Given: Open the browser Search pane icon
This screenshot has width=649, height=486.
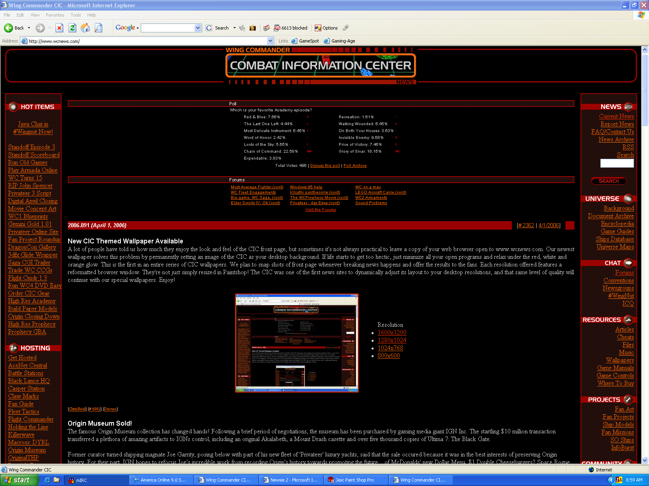Looking at the screenshot, I should coord(98,28).
